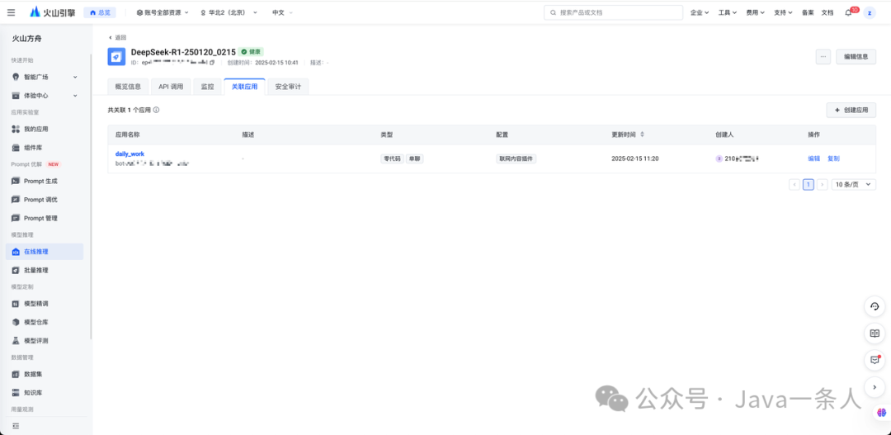Viewport: 891px width, 435px height.
Task: Copy the endpoint ID icon
Action: [212, 63]
